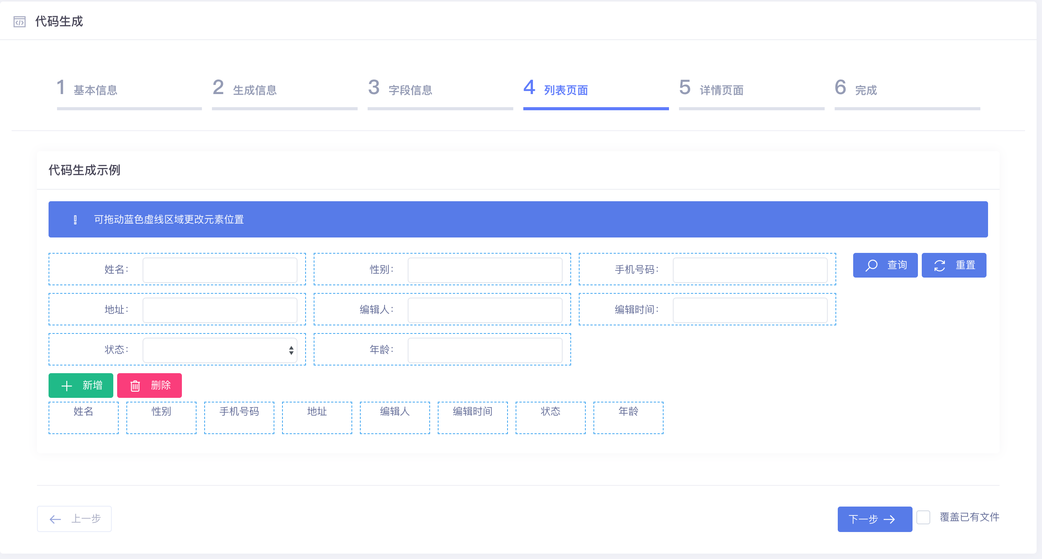Focus the 手机号码 input field

[x=750, y=270]
